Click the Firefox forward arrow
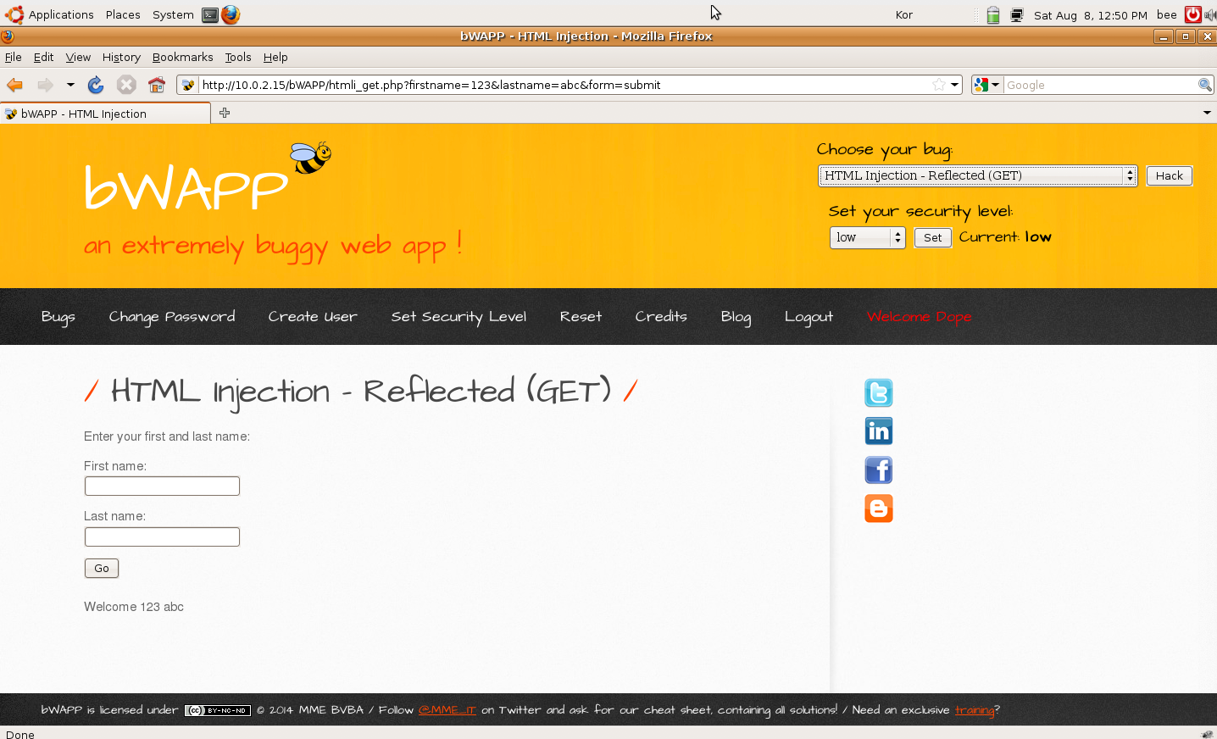1217x739 pixels. click(x=45, y=85)
